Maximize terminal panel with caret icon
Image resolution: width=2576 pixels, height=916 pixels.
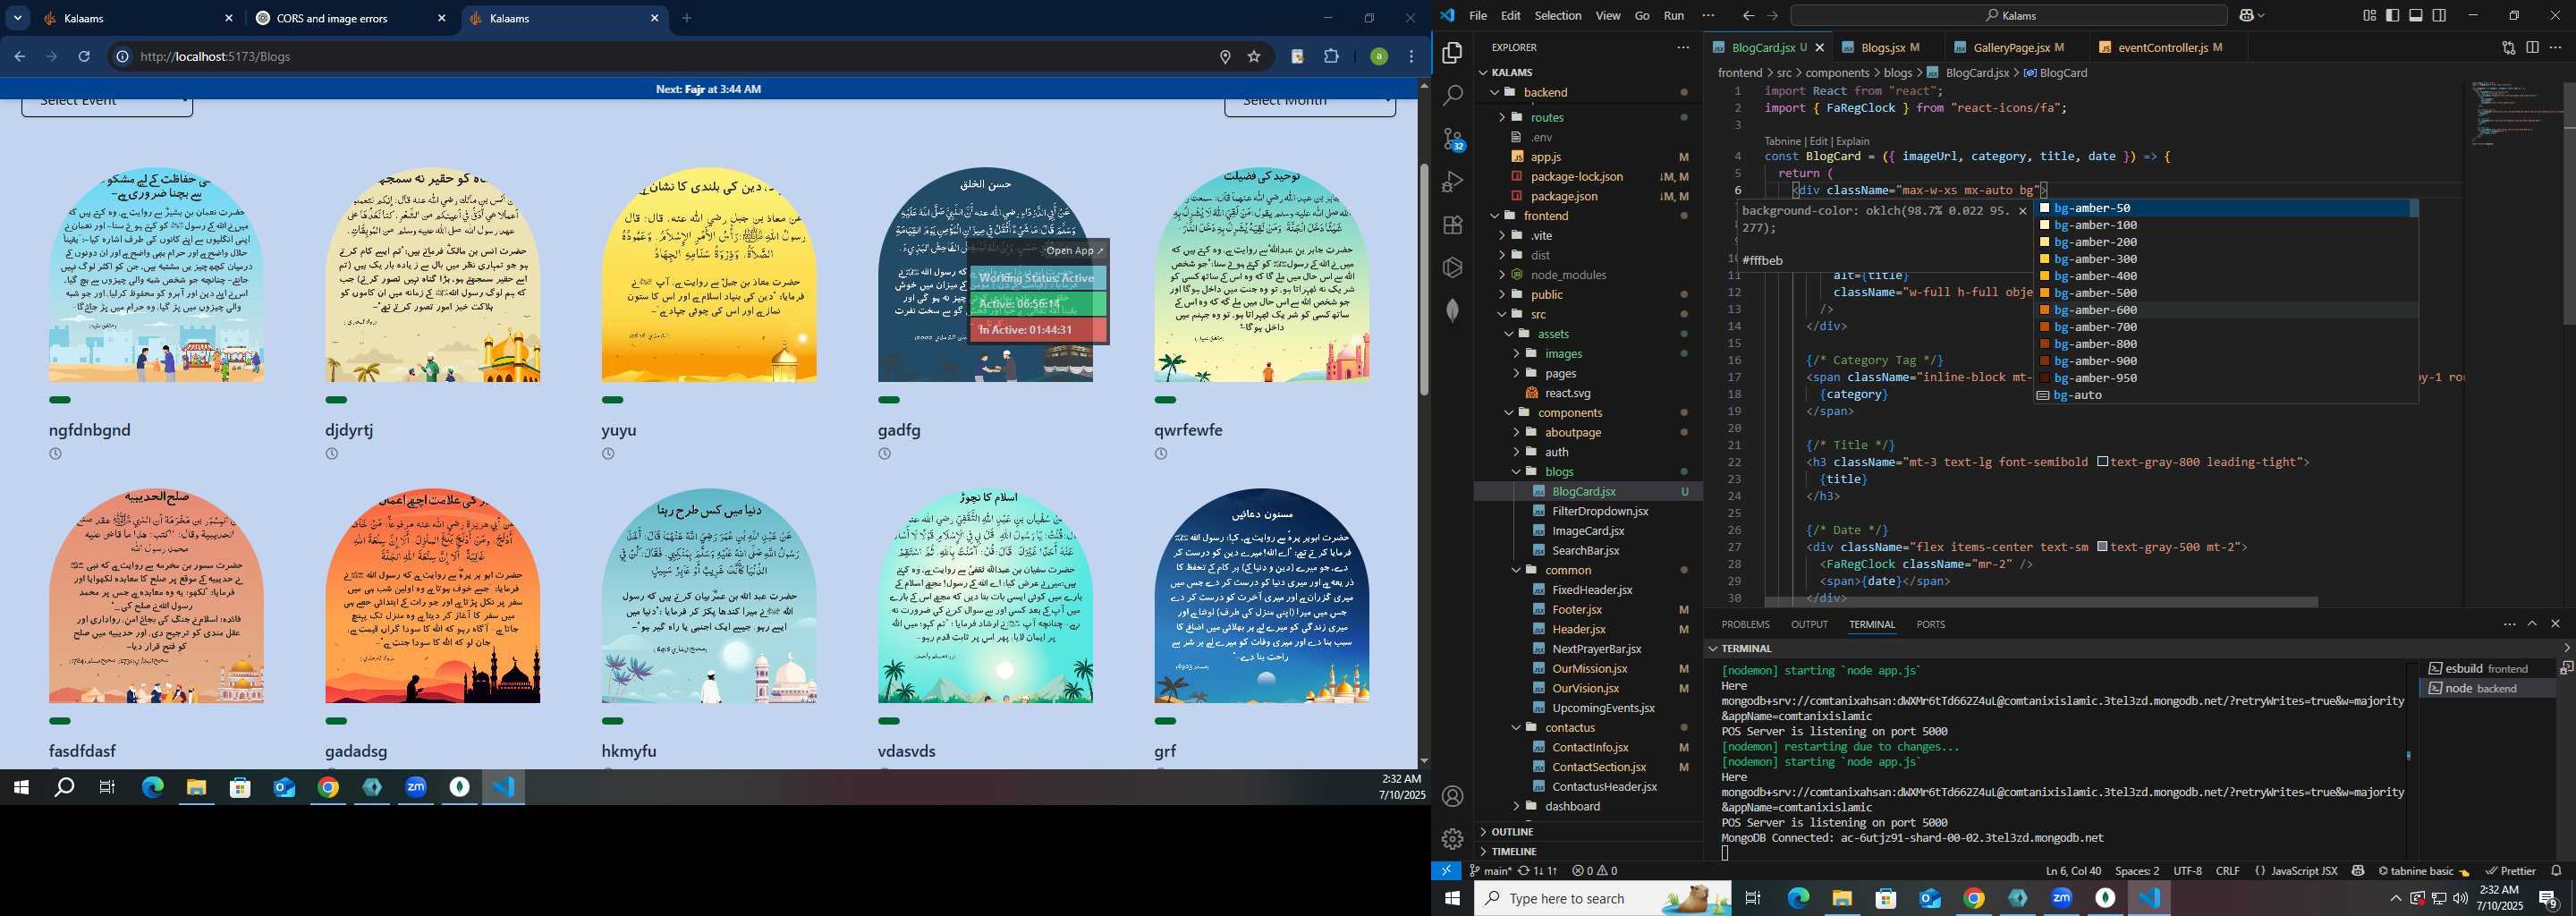(2532, 624)
